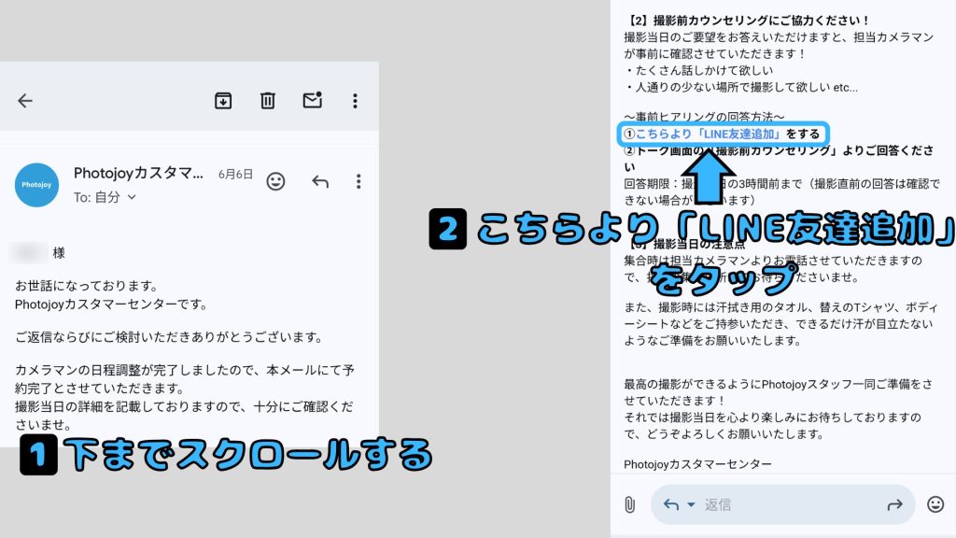Expand recipient details next to To: 自分
The width and height of the screenshot is (956, 538).
(132, 197)
